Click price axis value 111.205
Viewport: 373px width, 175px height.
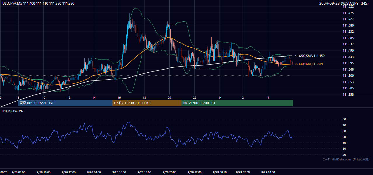(348, 88)
